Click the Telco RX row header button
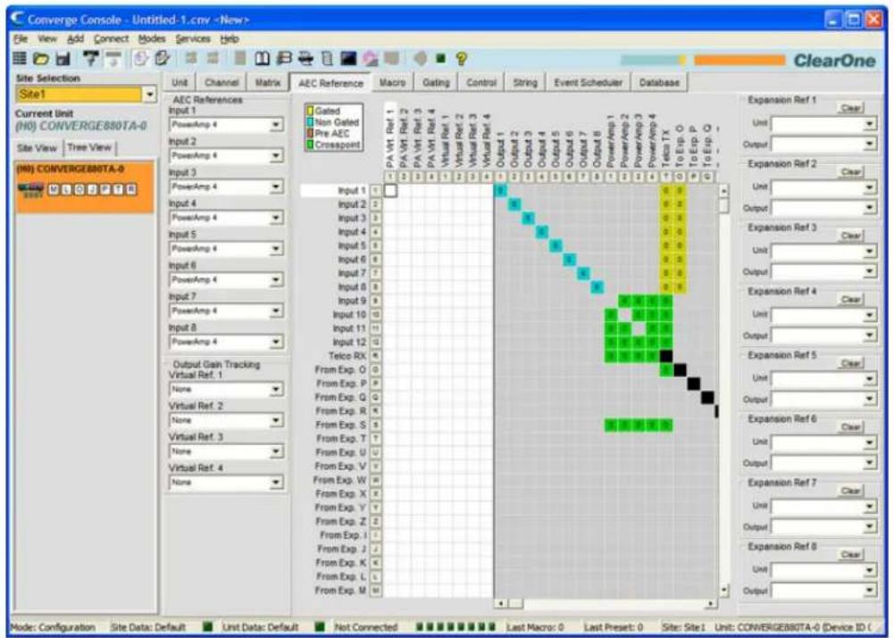894x638 pixels. click(x=376, y=356)
